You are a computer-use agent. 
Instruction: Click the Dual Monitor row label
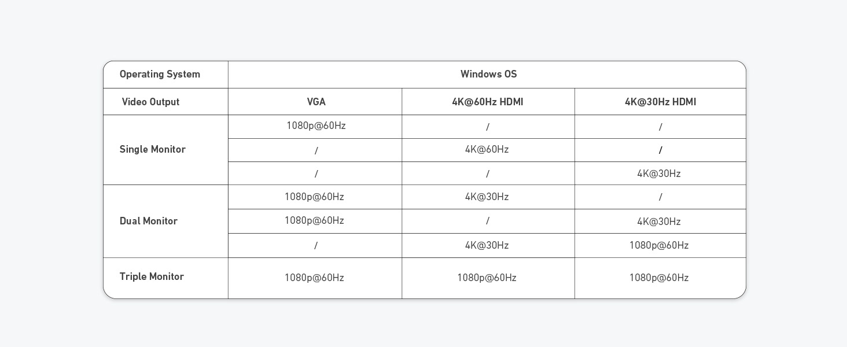(148, 221)
